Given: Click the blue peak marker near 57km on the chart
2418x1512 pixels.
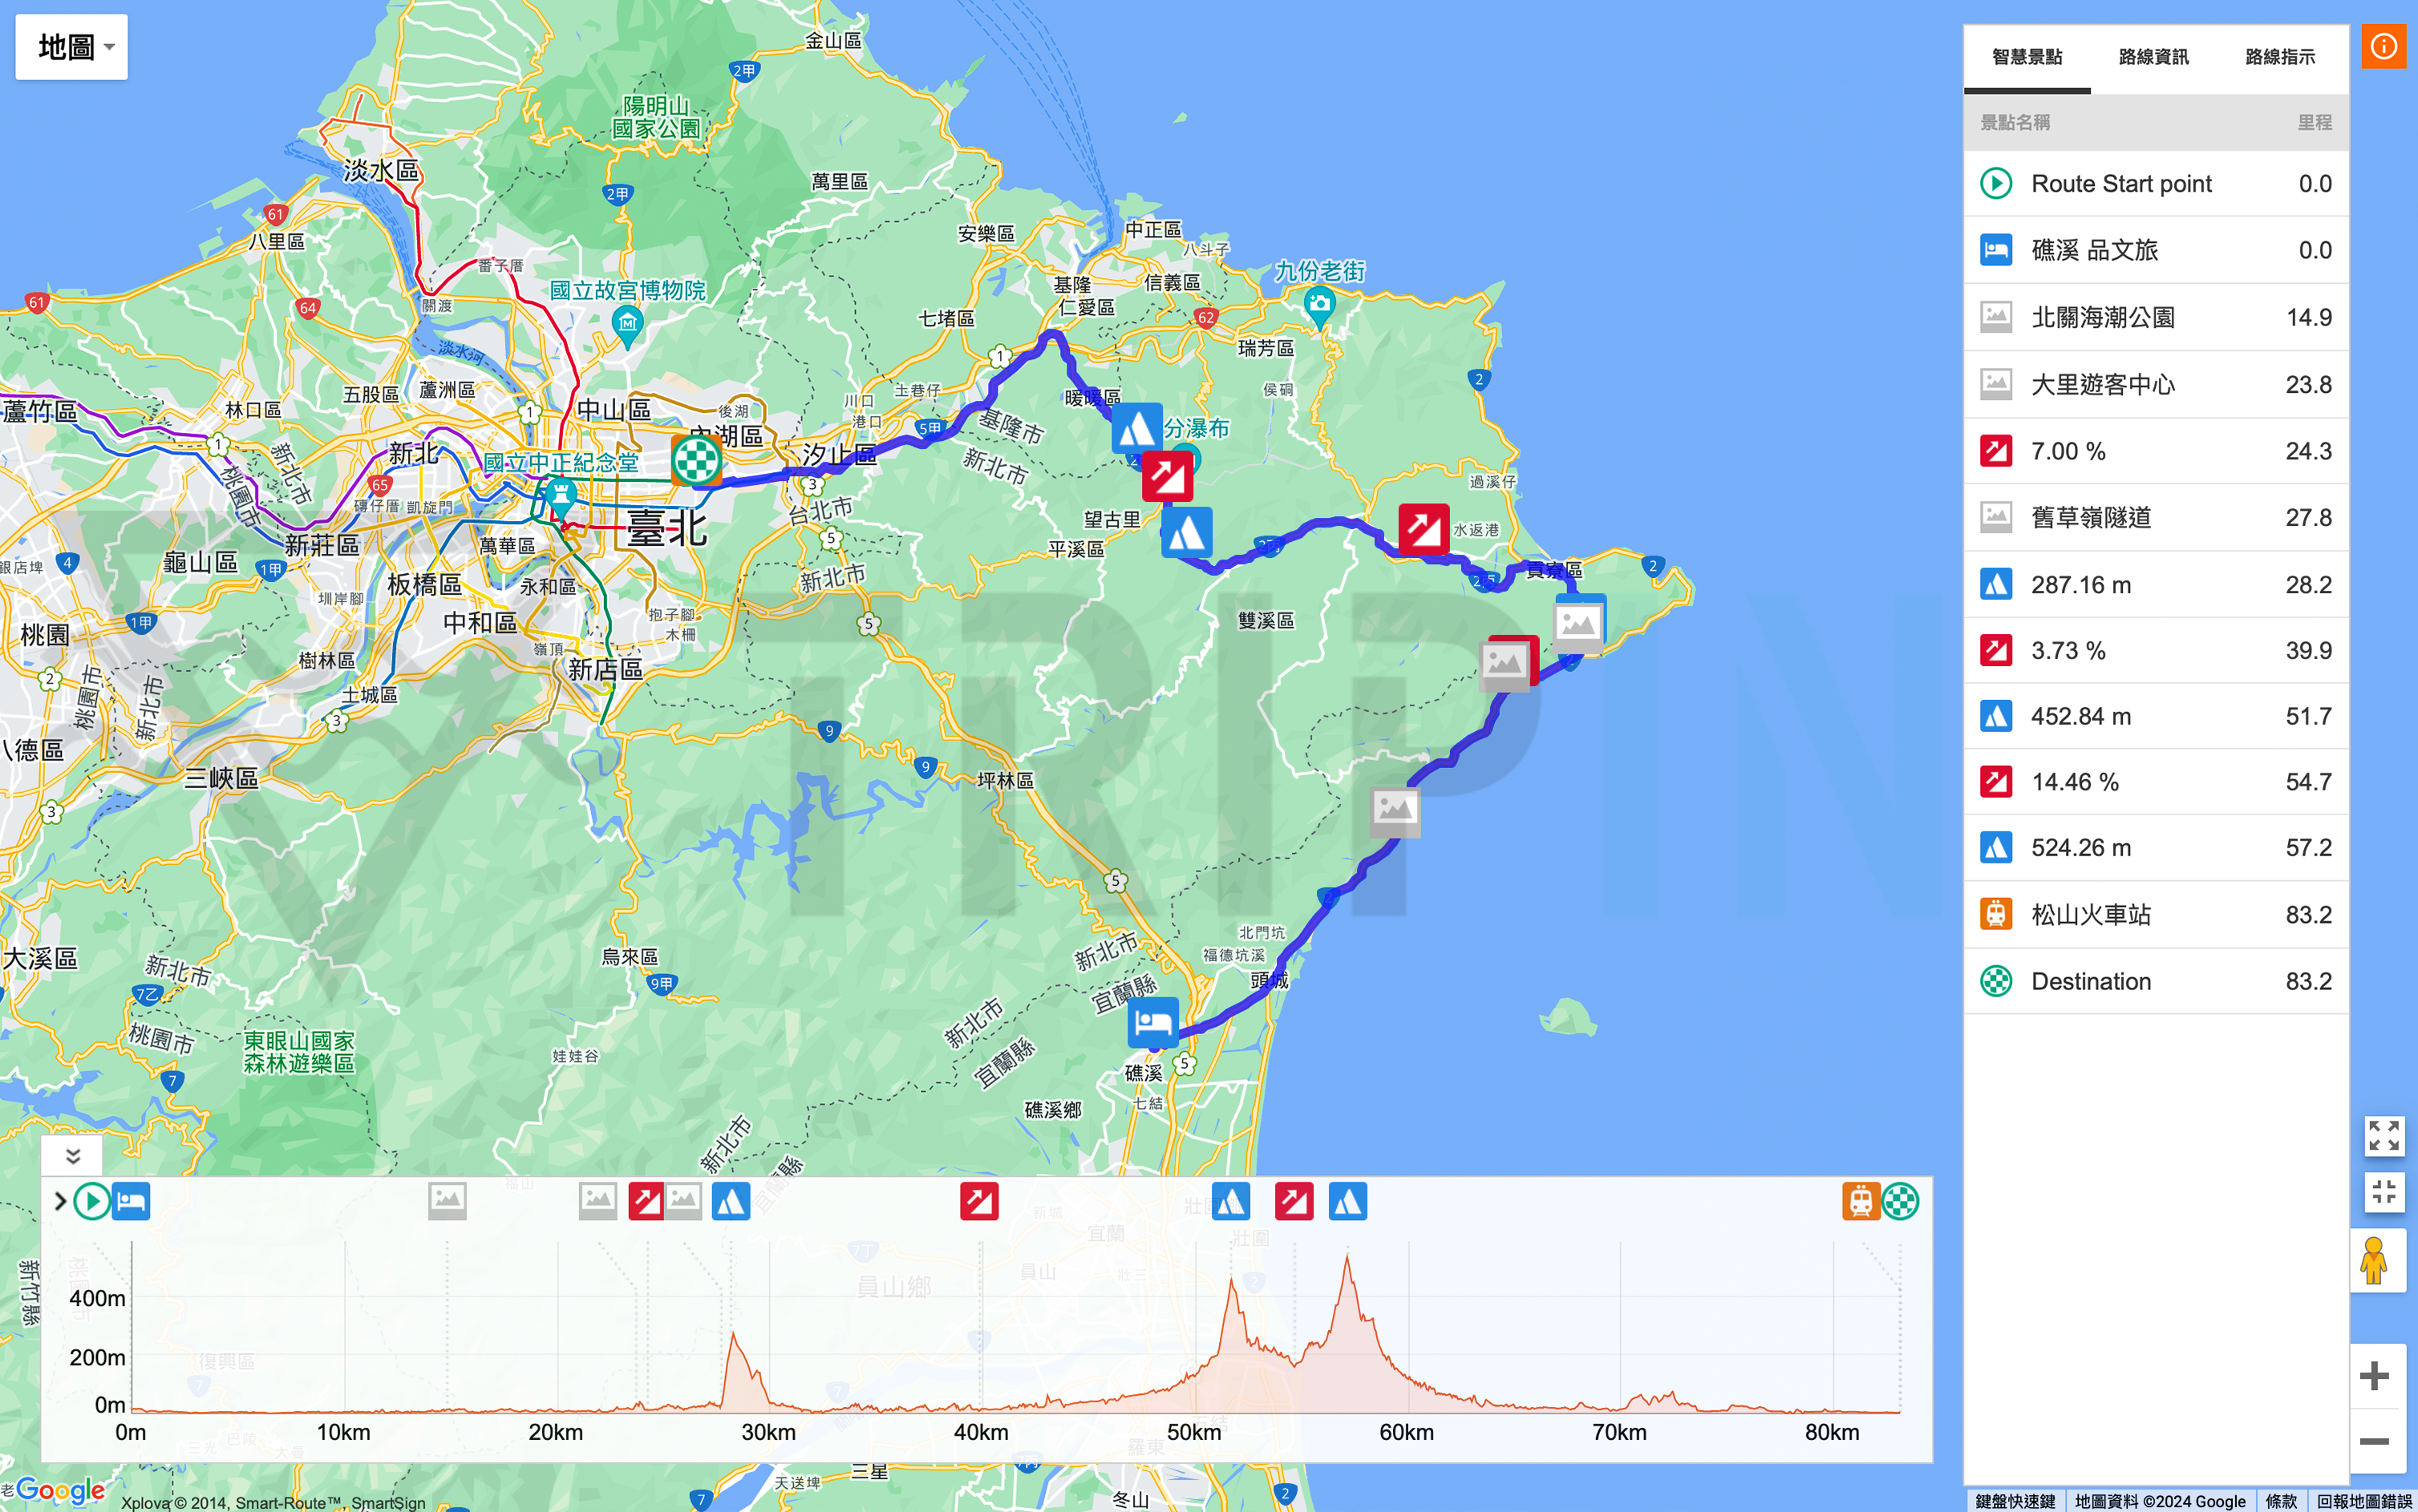Looking at the screenshot, I should coord(1347,1201).
